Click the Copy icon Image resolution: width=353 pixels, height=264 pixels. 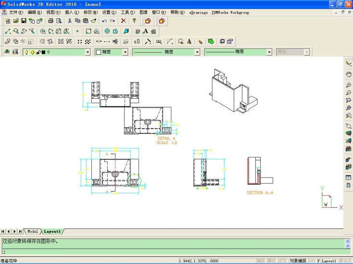coord(77,21)
